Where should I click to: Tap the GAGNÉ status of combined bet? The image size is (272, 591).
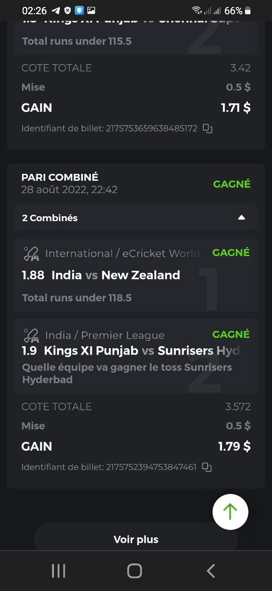[232, 184]
